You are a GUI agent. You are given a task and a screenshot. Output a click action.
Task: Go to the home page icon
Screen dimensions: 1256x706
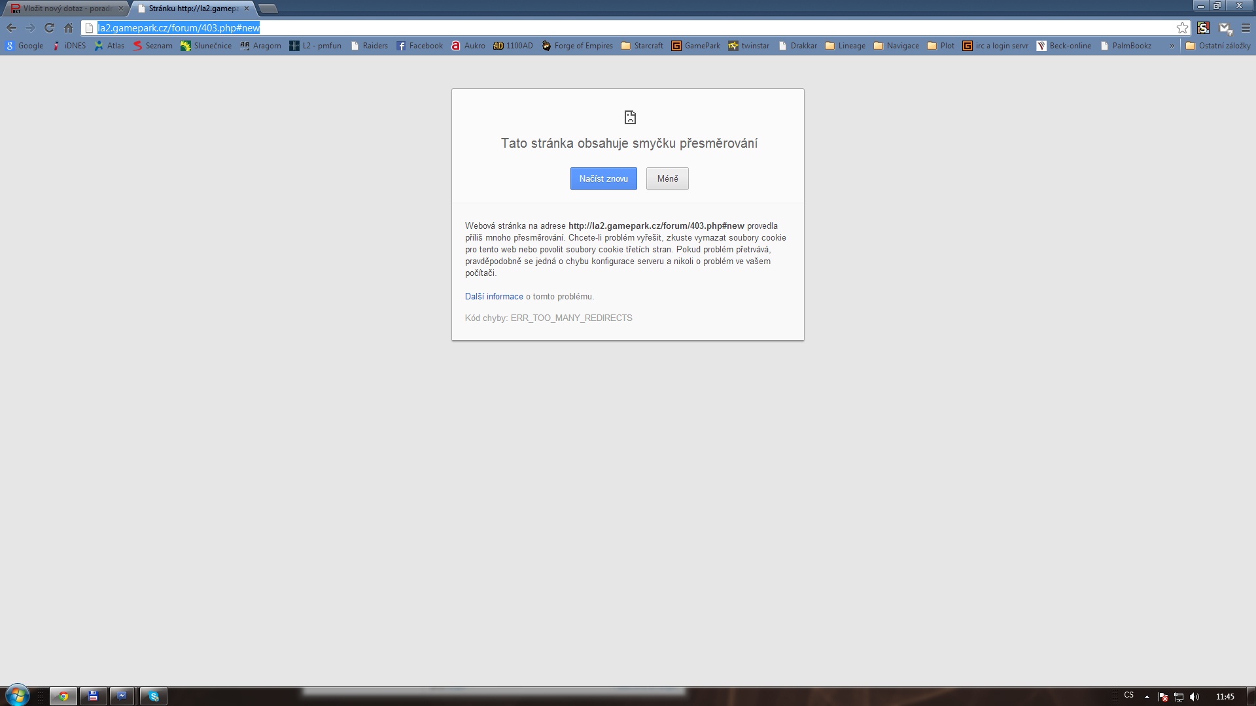point(68,28)
